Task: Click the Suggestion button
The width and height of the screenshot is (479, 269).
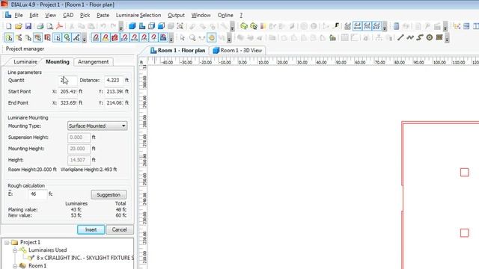Action: pyautogui.click(x=109, y=194)
